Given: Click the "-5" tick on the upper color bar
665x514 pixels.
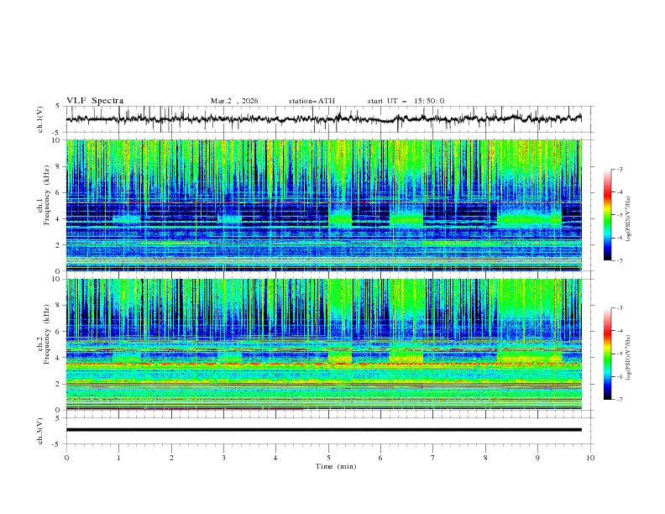Looking at the screenshot, I should [619, 215].
